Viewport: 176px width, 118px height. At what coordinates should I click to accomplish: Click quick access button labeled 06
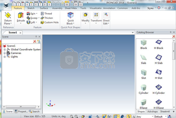(x=67, y=4)
